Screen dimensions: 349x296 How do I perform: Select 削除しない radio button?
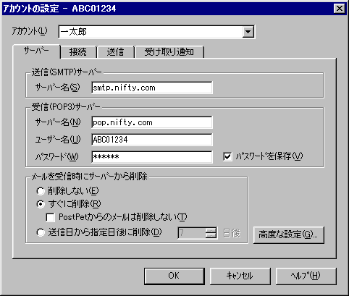point(41,191)
